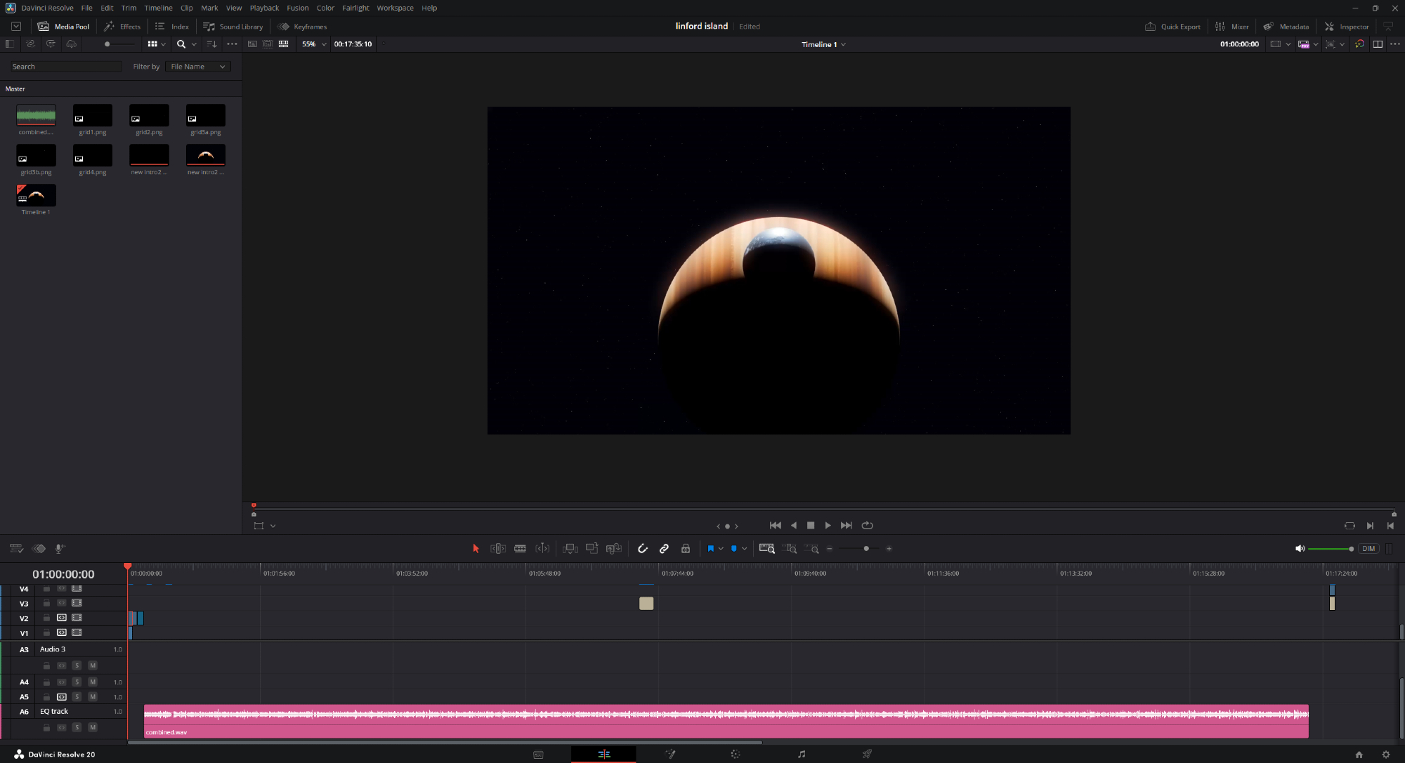Select Trim edit mode tool
Screen dimensions: 1405x763
[497, 549]
